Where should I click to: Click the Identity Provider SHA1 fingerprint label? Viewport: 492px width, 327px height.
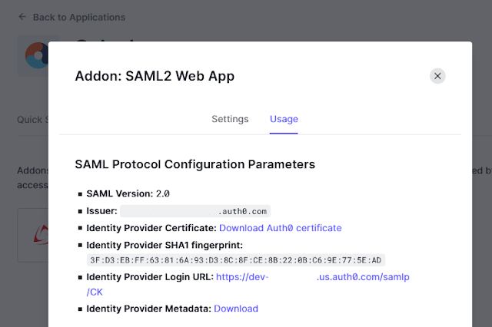tap(165, 246)
